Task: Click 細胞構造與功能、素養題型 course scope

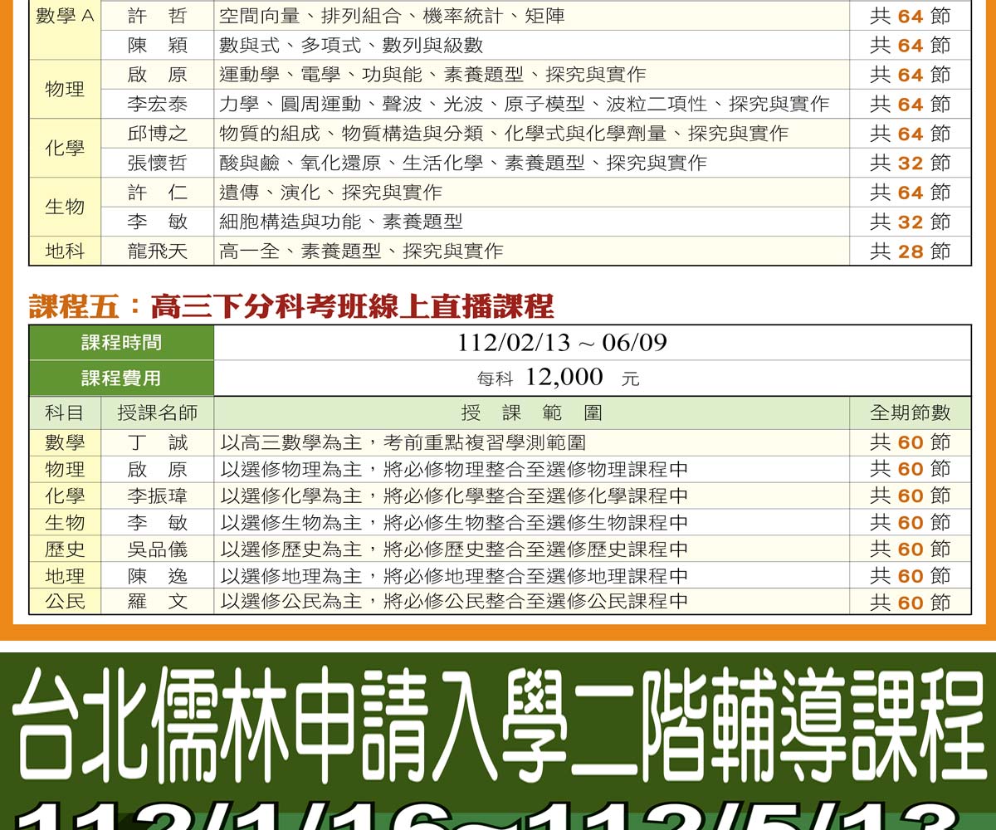Action: click(x=341, y=222)
